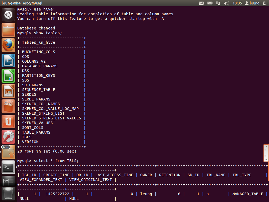Select BUCKETING_COLS table name
This screenshot has width=269, height=202.
coord(39,52)
